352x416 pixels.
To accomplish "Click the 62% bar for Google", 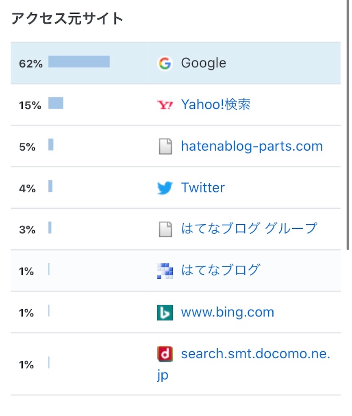I will 79,62.
